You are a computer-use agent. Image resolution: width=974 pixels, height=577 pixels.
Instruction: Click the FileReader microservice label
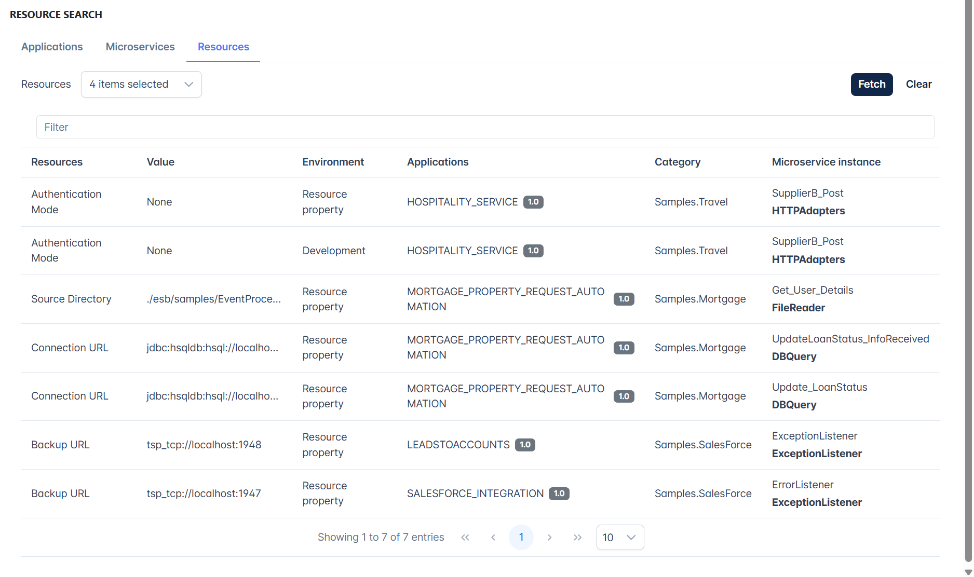[799, 308]
